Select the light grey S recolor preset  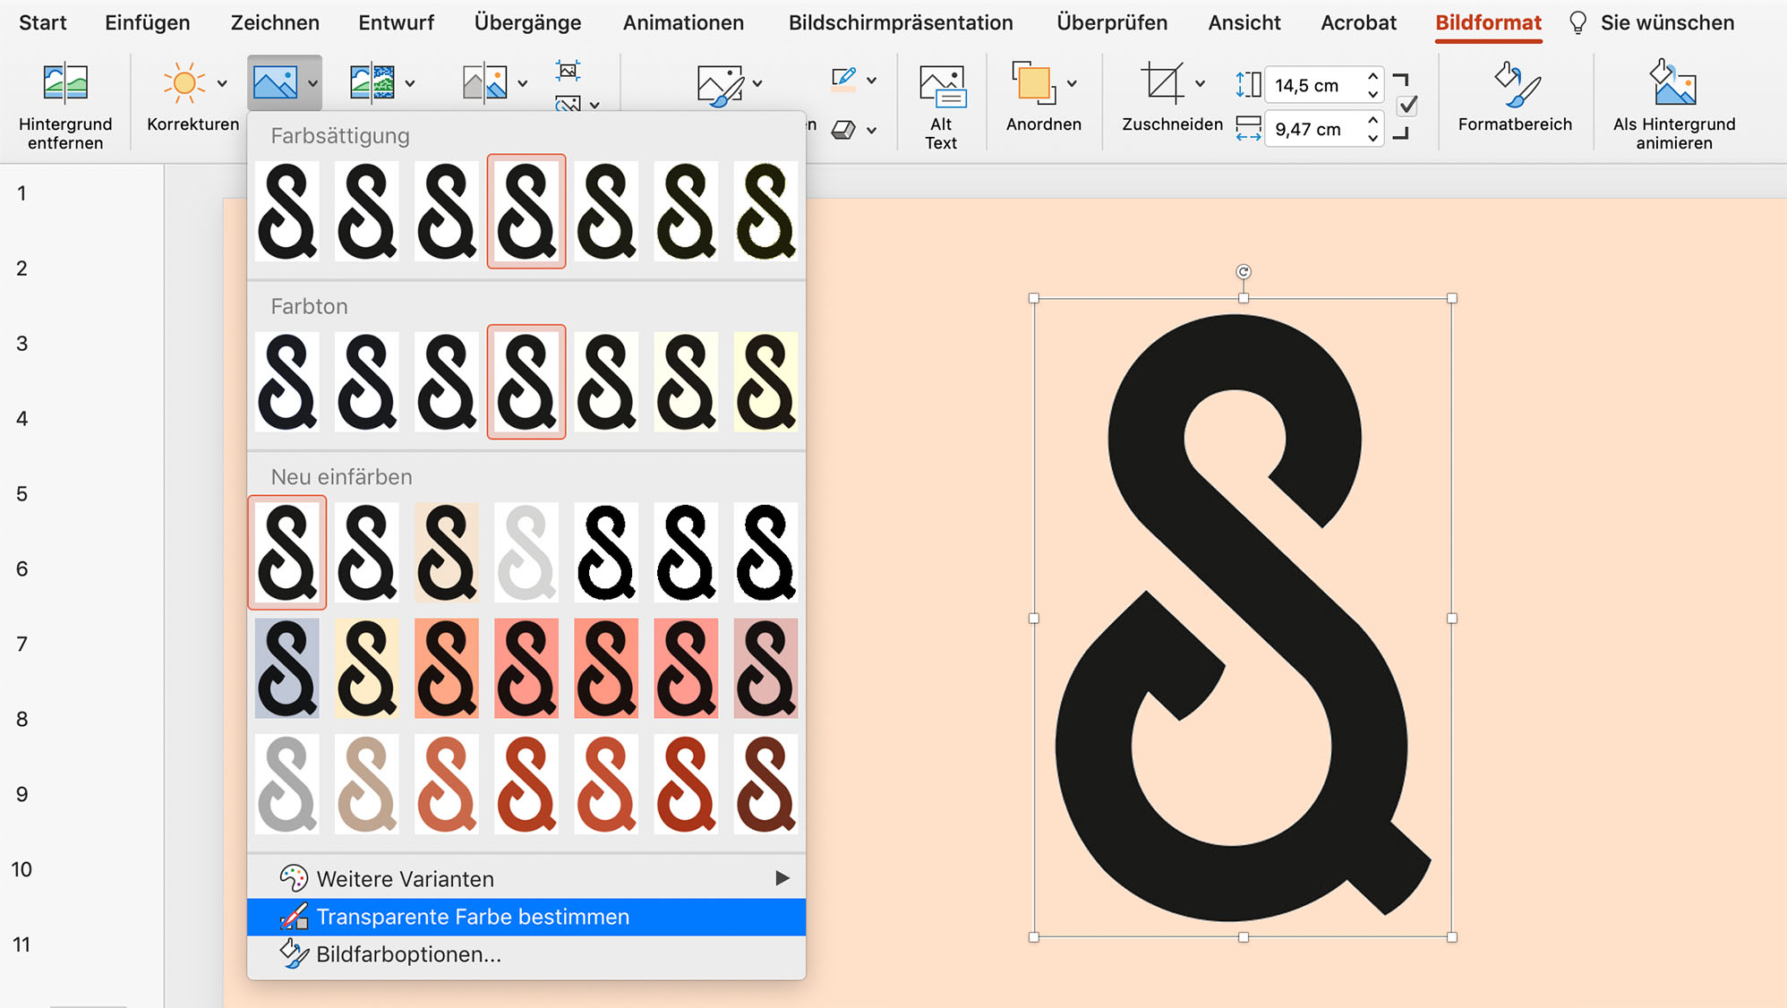point(287,784)
